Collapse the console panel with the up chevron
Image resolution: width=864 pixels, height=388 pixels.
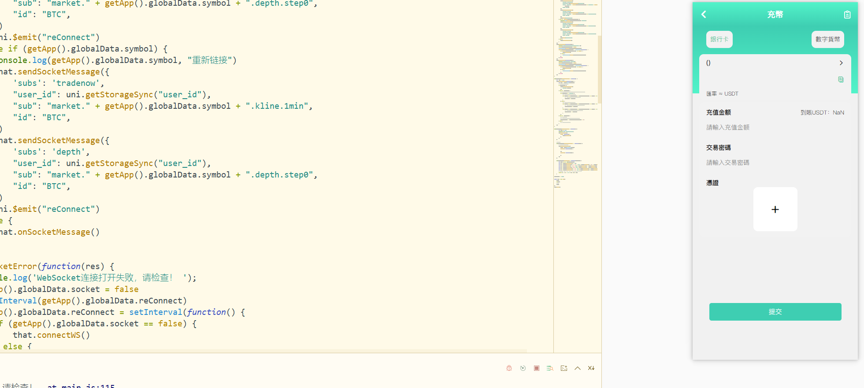click(578, 368)
